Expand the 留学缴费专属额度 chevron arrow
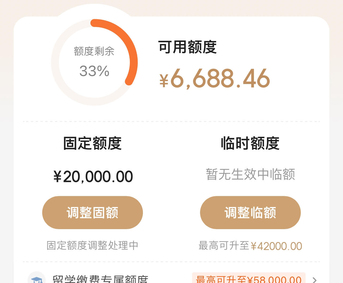 coord(315,280)
